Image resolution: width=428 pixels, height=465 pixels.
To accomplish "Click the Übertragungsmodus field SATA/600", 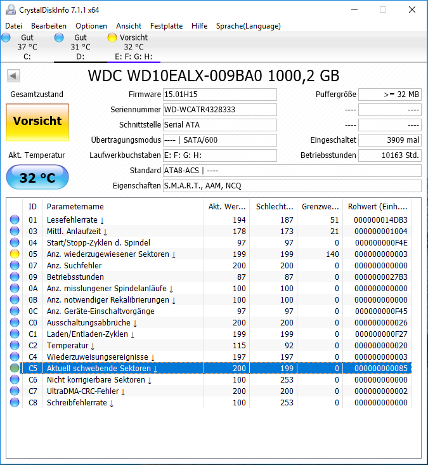I will click(x=220, y=140).
